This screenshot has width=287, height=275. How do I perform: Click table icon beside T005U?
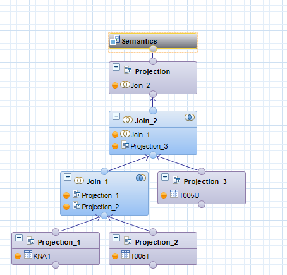point(174,194)
